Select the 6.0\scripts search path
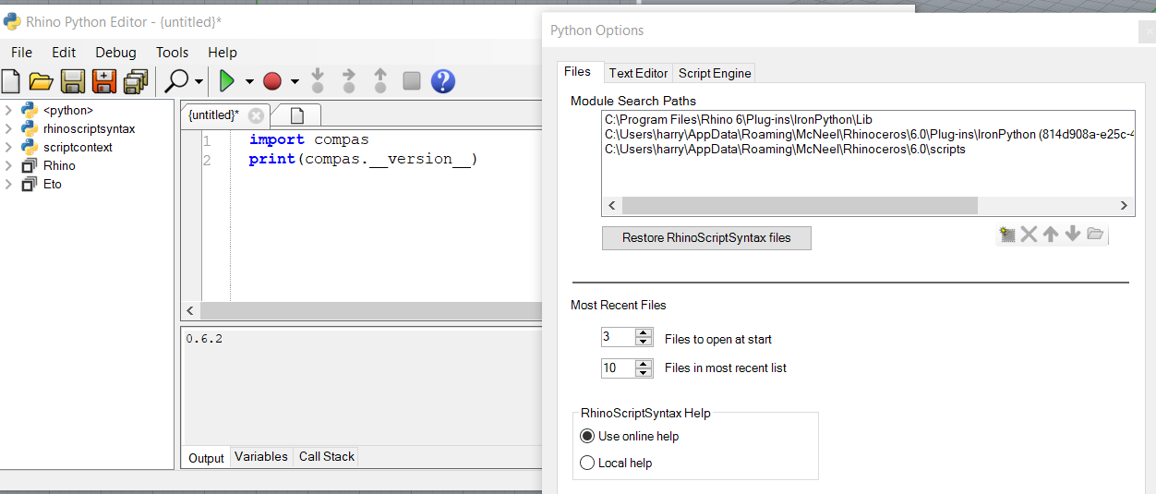The width and height of the screenshot is (1156, 494). [785, 149]
